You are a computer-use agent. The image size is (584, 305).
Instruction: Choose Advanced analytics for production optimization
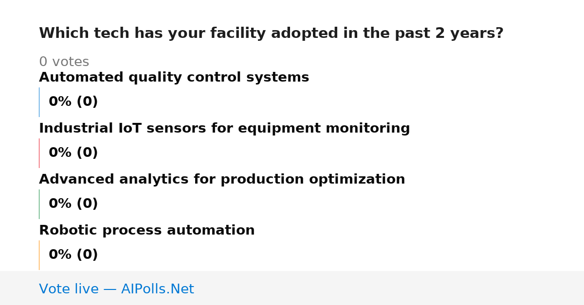222,180
